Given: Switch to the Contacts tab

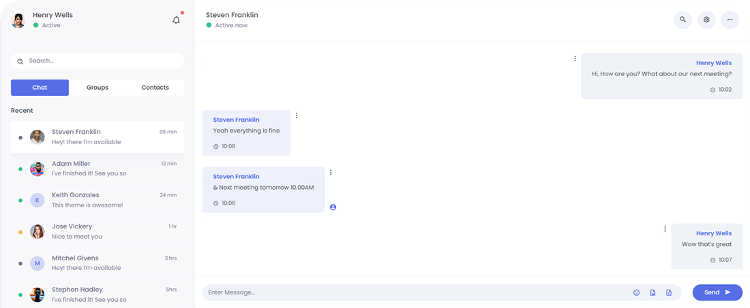Looking at the screenshot, I should click(x=155, y=88).
